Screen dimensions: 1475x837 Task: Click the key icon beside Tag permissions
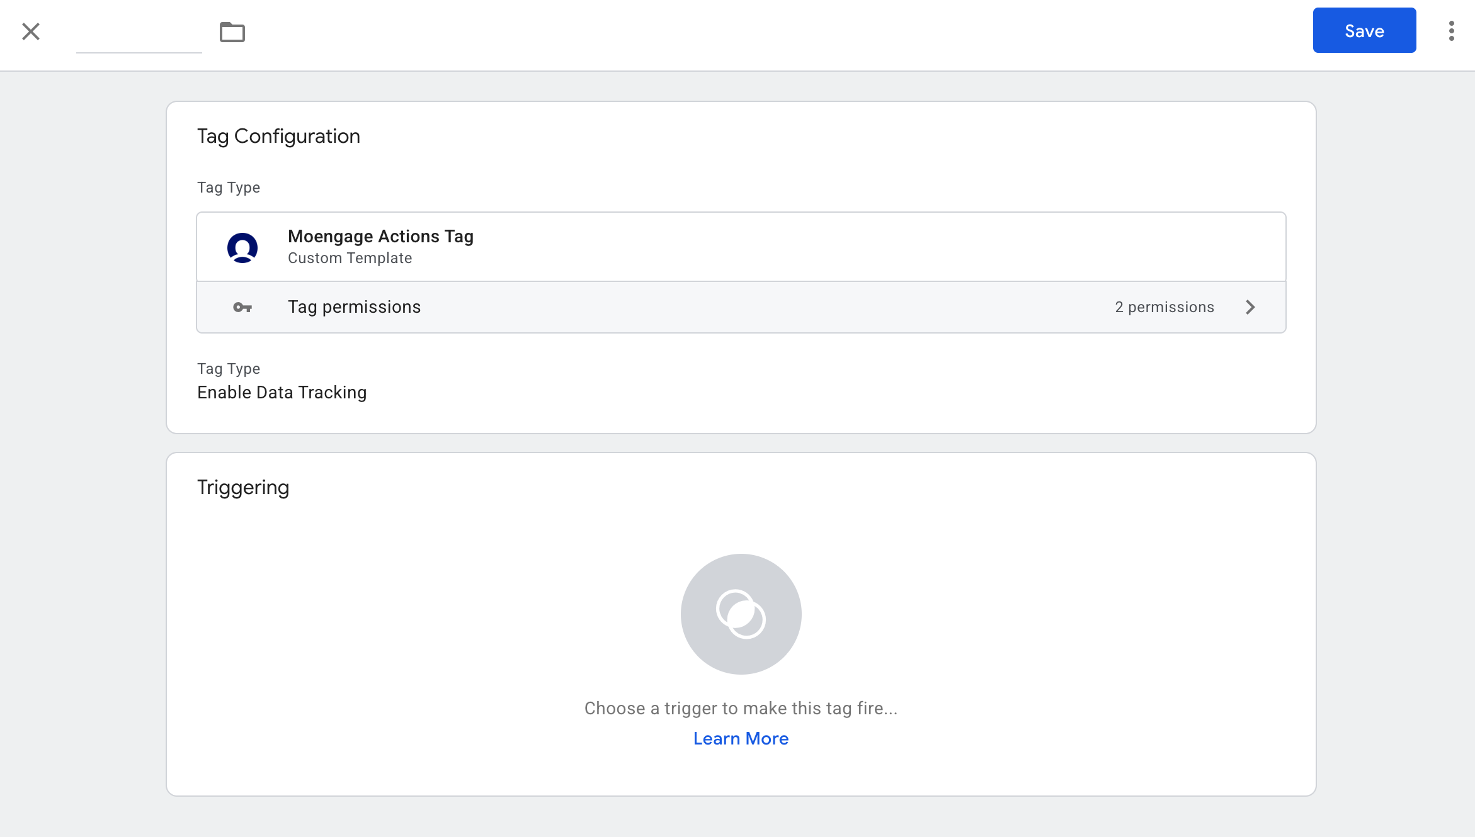pyautogui.click(x=242, y=307)
